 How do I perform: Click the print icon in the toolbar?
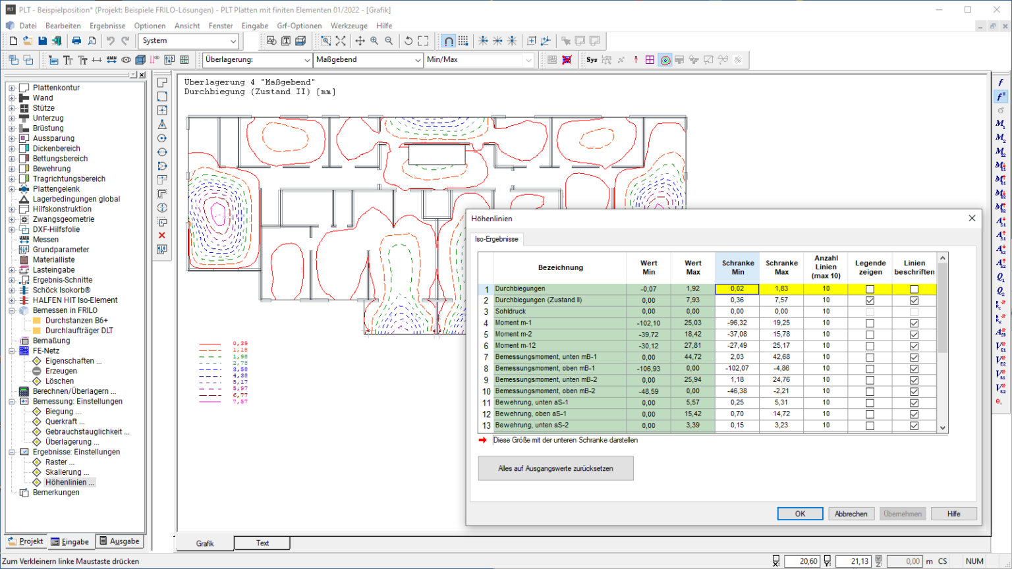click(x=76, y=41)
